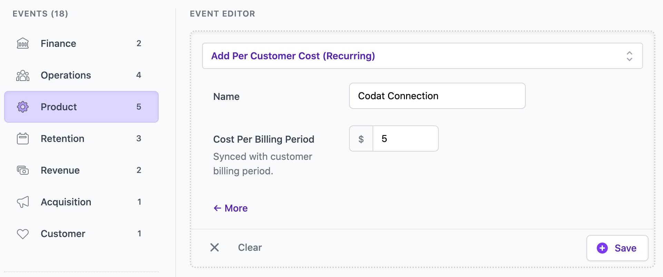
Task: Click the plus circle icon in Save
Action: [x=602, y=248]
